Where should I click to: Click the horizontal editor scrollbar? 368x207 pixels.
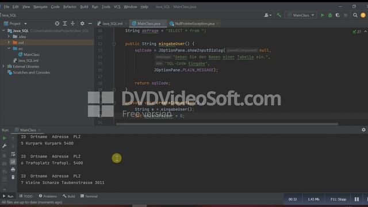pyautogui.click(x=227, y=124)
